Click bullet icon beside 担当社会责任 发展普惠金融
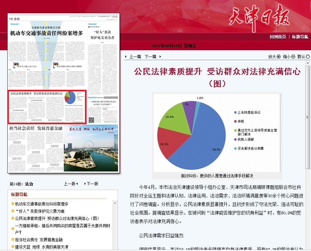311x251 pixels. (x=12, y=240)
